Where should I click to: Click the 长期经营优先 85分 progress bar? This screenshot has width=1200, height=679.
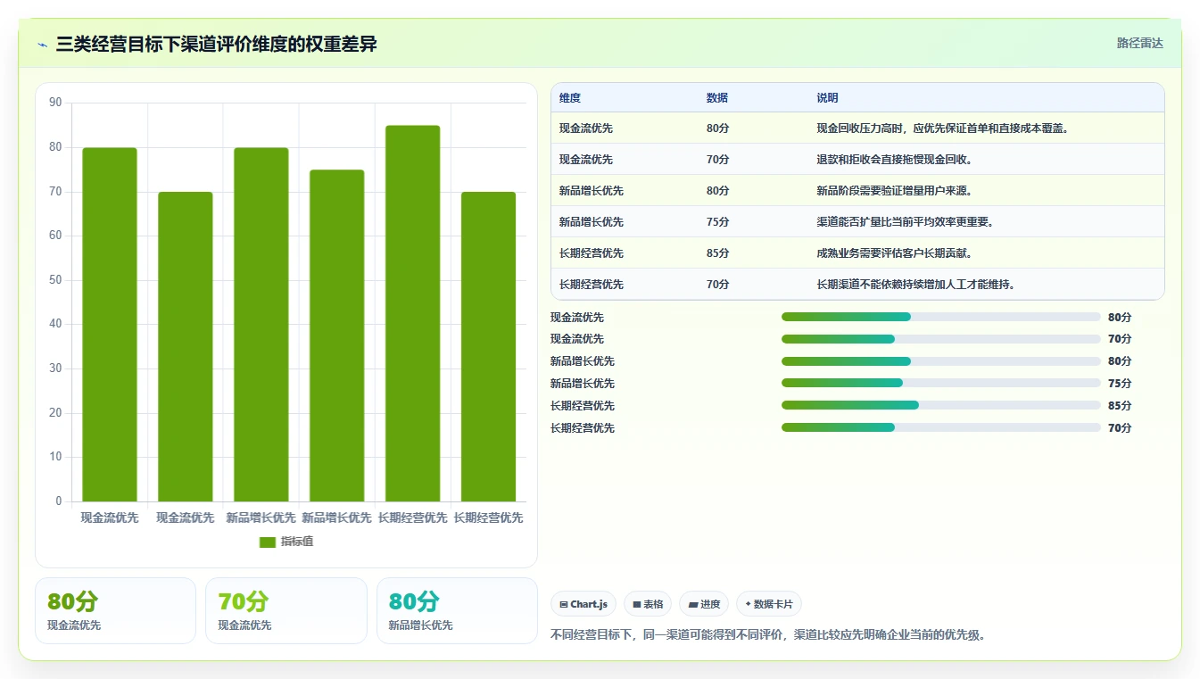pyautogui.click(x=941, y=405)
